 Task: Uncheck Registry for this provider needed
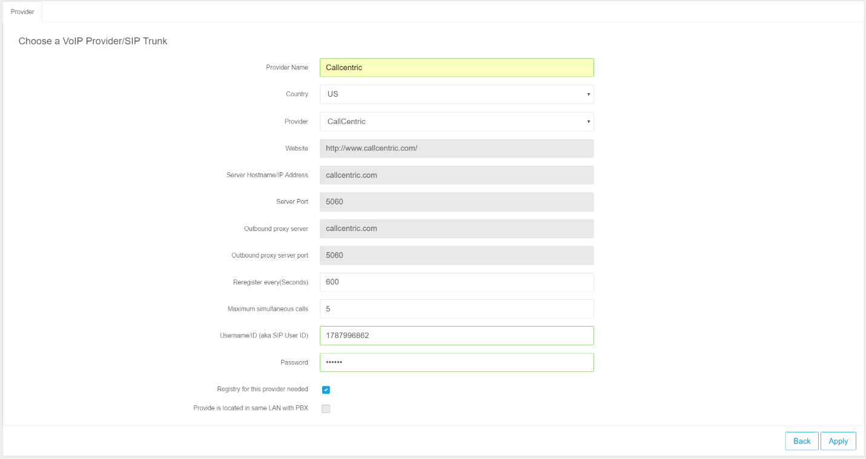(326, 389)
